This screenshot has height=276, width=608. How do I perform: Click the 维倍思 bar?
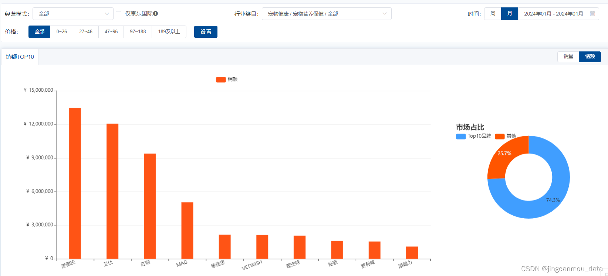(225, 247)
